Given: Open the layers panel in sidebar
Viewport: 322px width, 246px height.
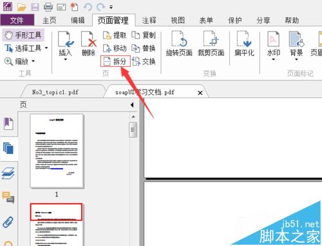Looking at the screenshot, I should (x=8, y=173).
